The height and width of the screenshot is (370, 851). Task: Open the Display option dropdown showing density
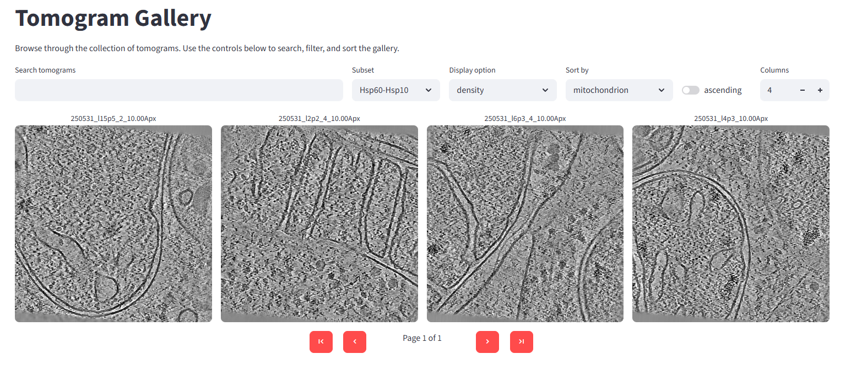(x=503, y=90)
